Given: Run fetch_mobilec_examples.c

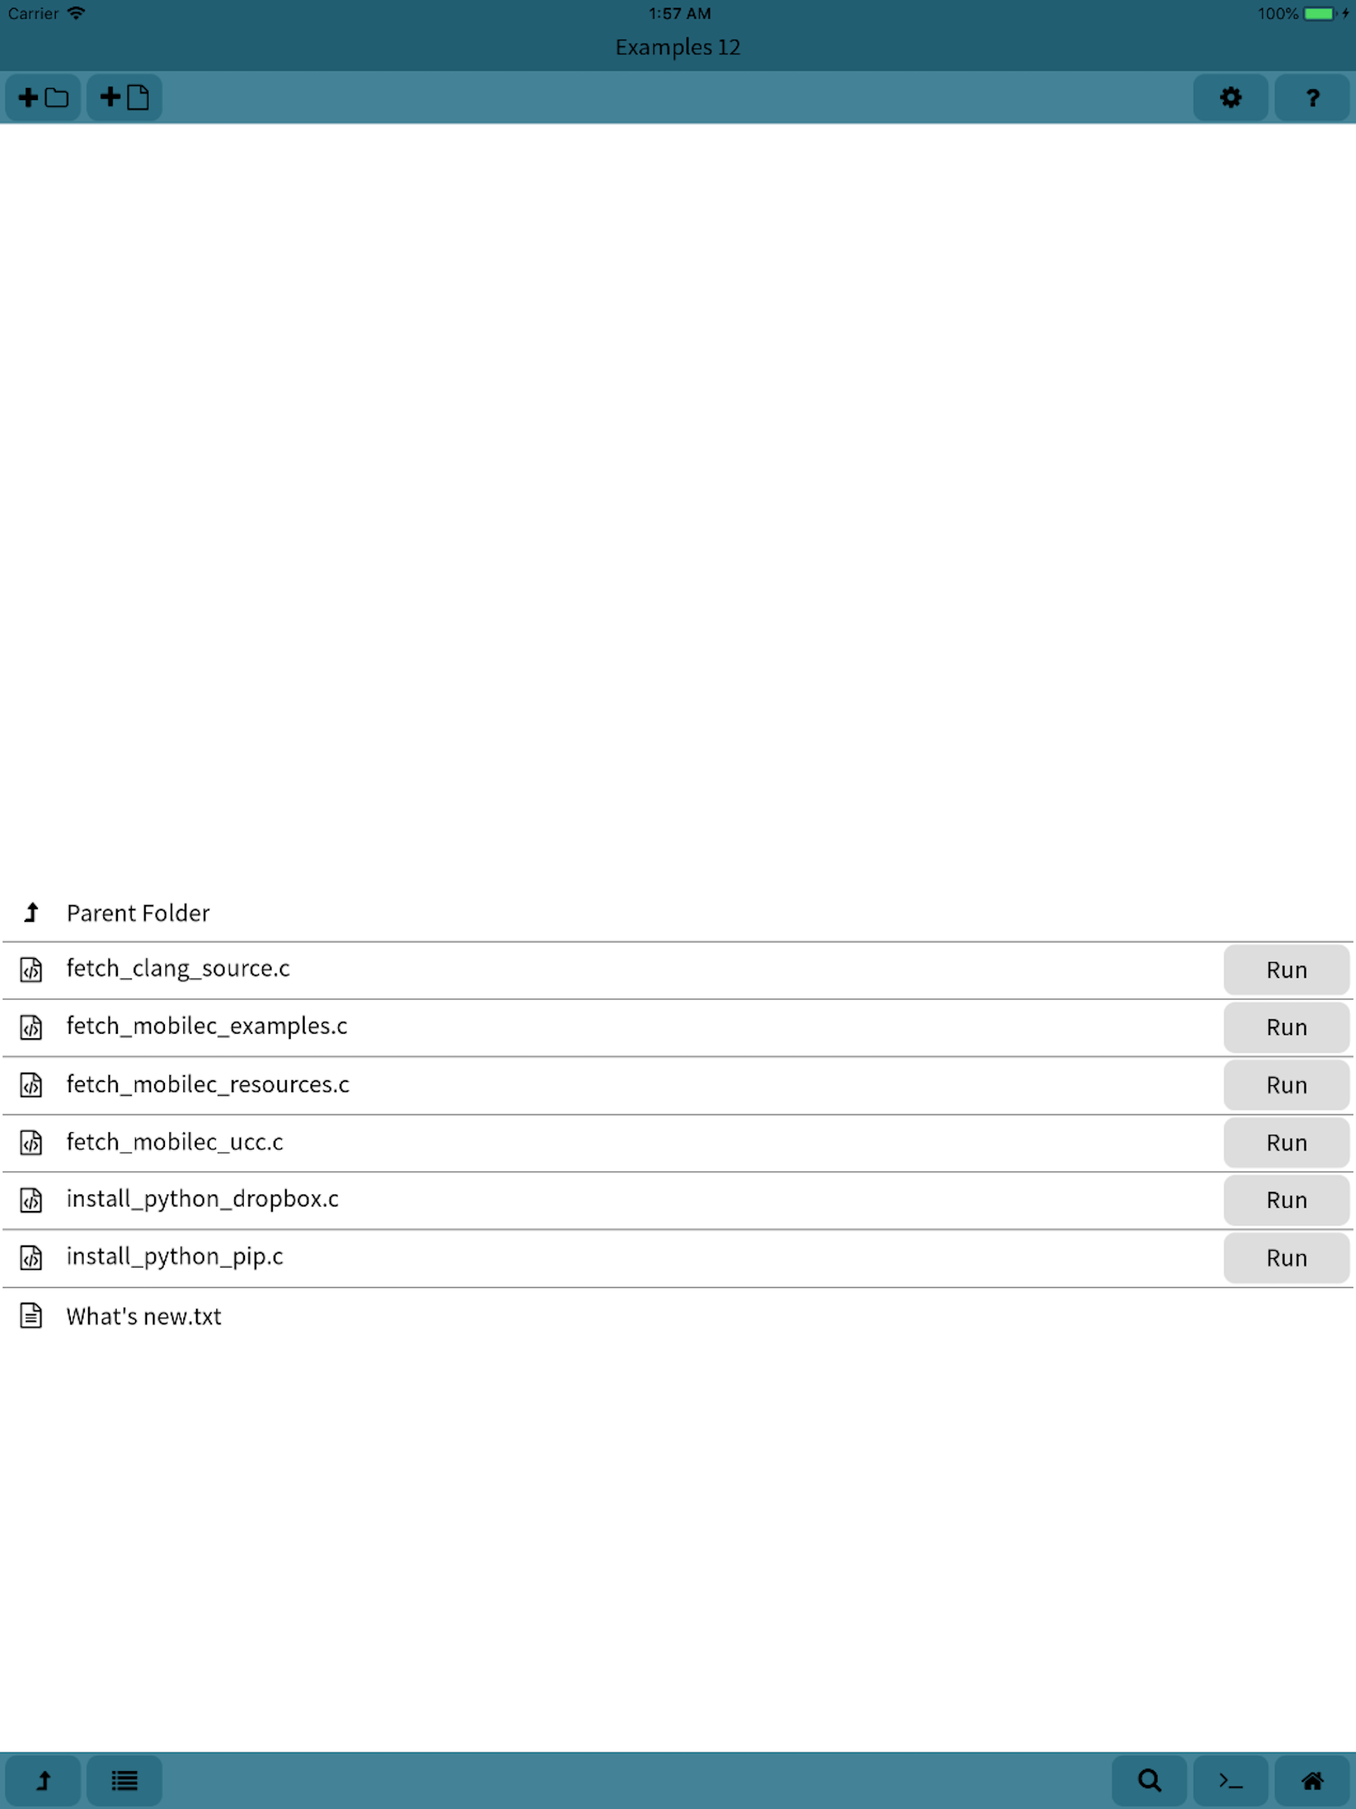Looking at the screenshot, I should click(1286, 1028).
